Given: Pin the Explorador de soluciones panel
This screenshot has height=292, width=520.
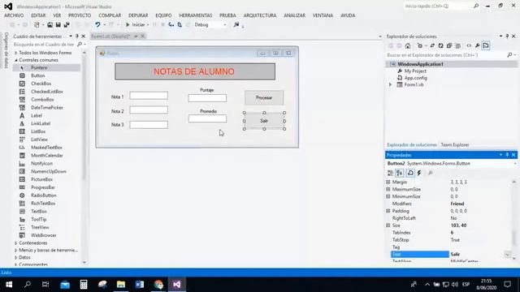Looking at the screenshot, I should tap(507, 36).
